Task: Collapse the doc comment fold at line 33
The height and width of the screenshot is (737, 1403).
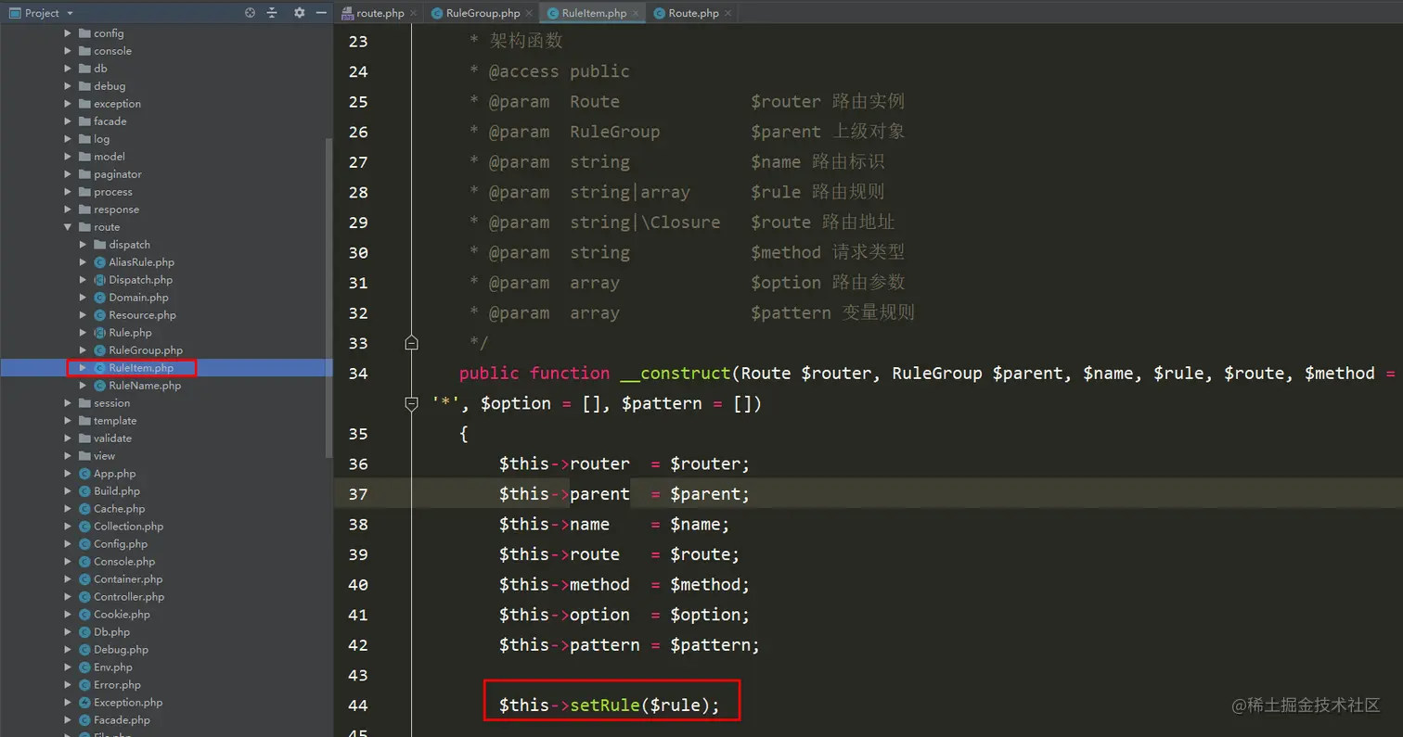Action: [412, 343]
